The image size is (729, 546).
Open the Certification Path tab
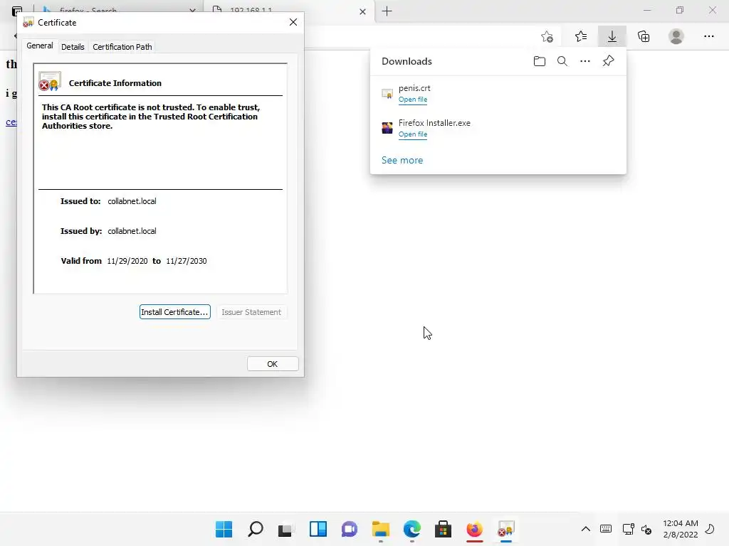pos(122,47)
